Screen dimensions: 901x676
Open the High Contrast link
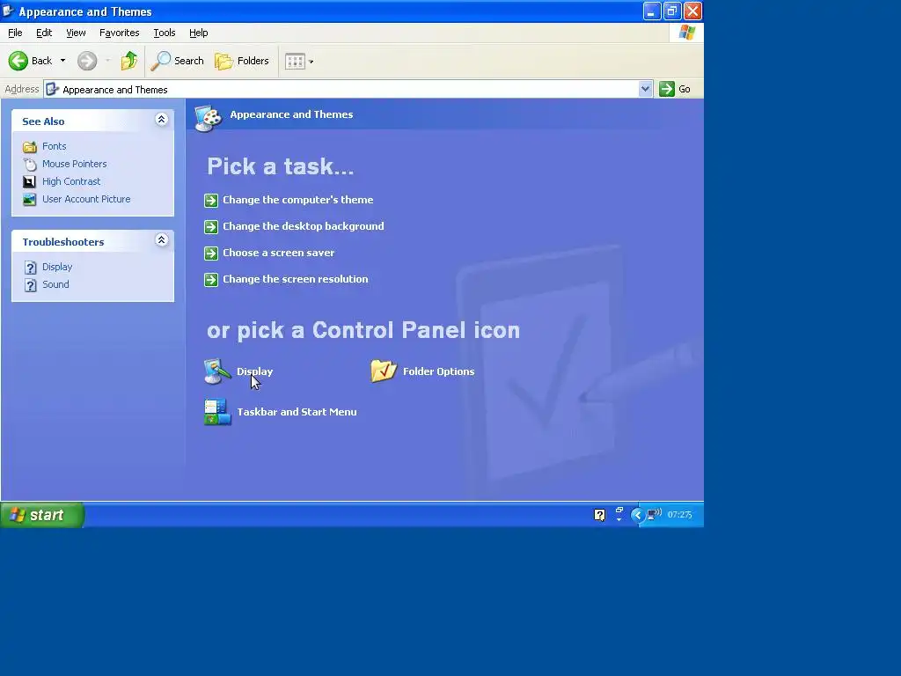[71, 181]
